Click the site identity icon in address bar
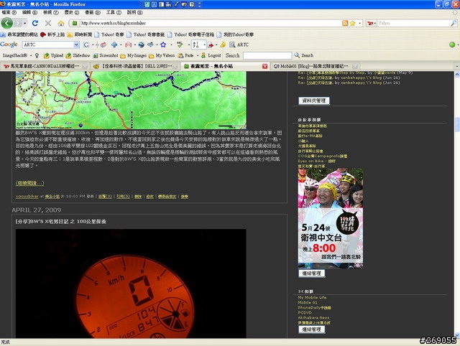This screenshot has height=346, width=460. 75,23
